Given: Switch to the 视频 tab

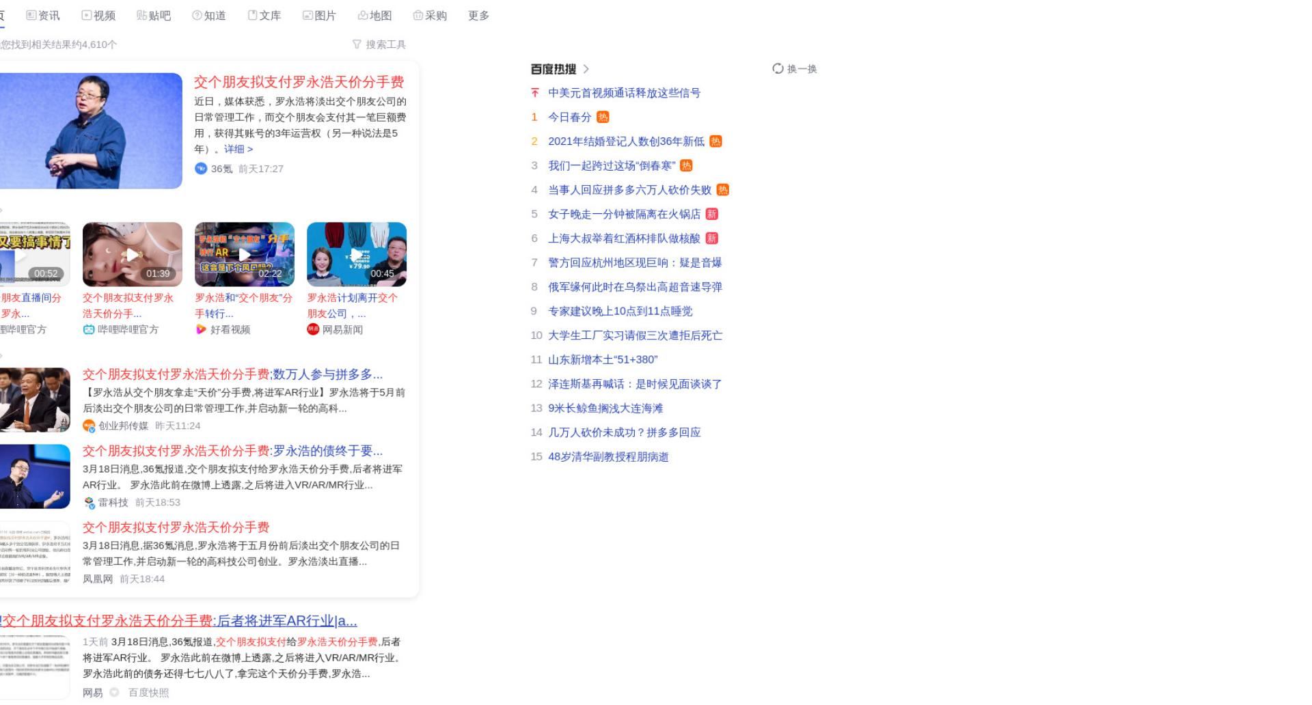Looking at the screenshot, I should [x=98, y=15].
